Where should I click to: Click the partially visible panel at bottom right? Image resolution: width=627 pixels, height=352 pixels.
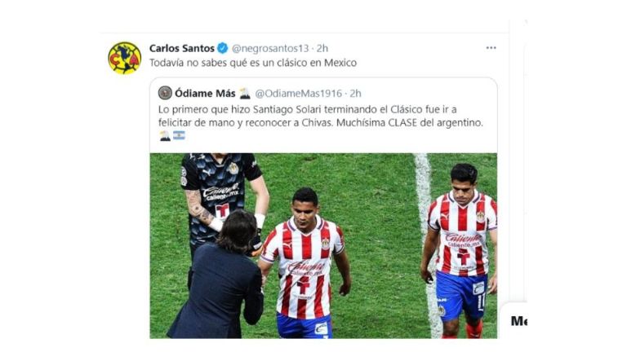[514, 320]
